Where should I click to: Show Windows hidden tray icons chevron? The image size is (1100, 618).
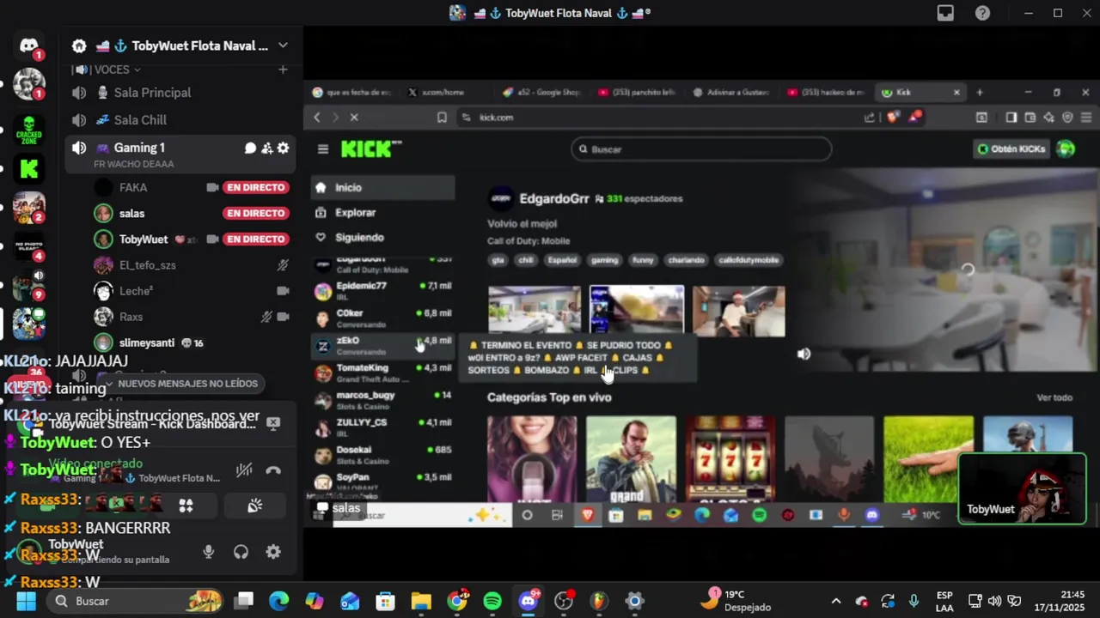[x=835, y=601]
